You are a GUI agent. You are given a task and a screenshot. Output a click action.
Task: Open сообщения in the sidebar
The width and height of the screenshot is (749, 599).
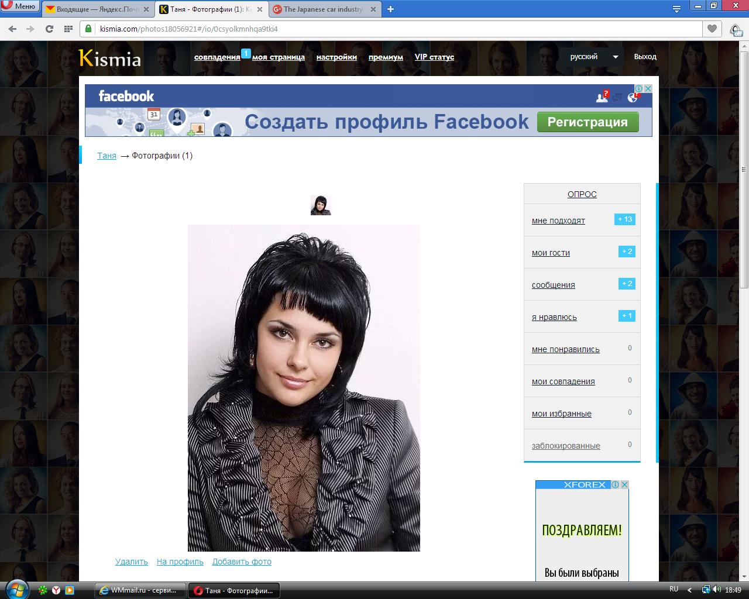tap(554, 285)
